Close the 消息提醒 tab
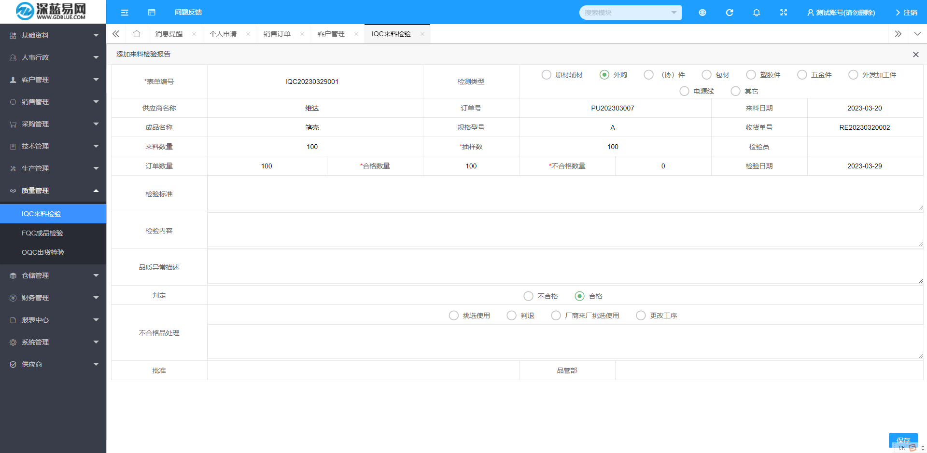This screenshot has height=453, width=927. click(x=194, y=34)
